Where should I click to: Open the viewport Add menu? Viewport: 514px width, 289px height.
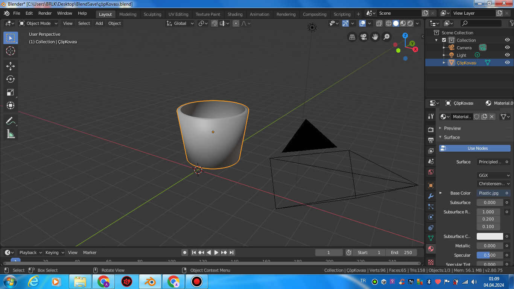point(99,23)
